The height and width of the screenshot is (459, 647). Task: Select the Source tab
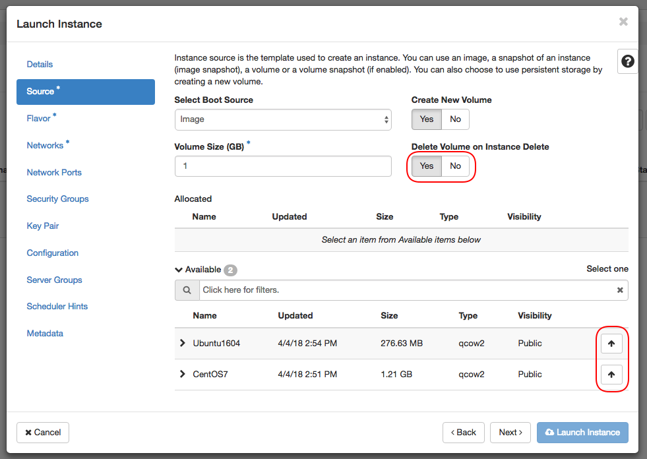86,92
